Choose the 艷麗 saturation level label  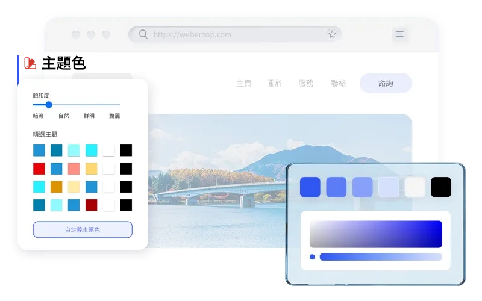click(x=114, y=116)
